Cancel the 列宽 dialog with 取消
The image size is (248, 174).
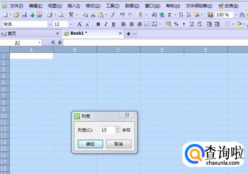click(119, 144)
